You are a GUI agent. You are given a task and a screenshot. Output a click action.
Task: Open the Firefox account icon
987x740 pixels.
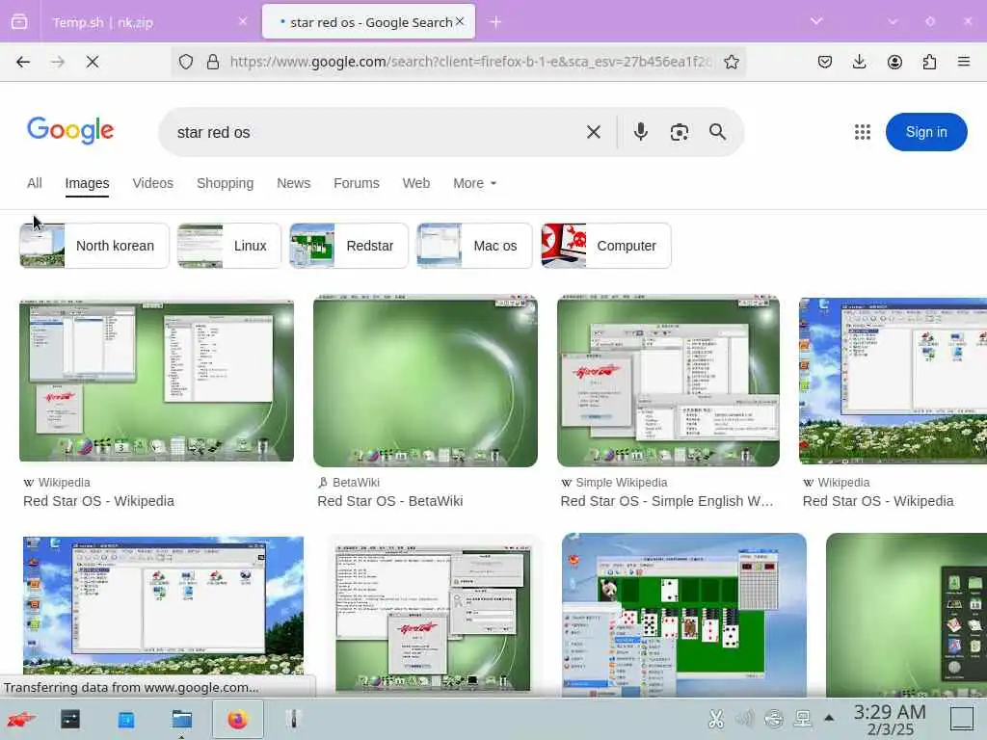(894, 62)
